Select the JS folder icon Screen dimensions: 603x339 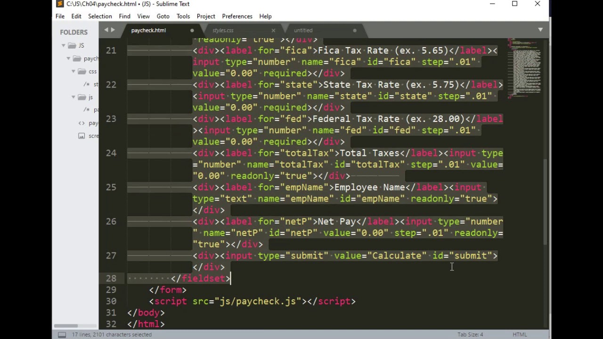(72, 46)
